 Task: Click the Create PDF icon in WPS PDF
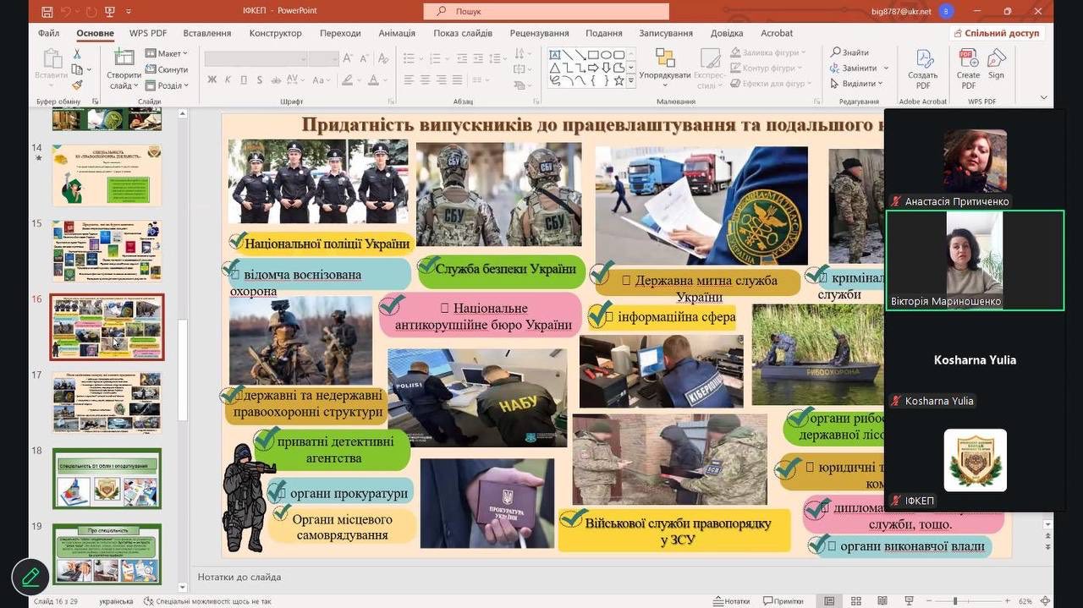click(x=969, y=58)
